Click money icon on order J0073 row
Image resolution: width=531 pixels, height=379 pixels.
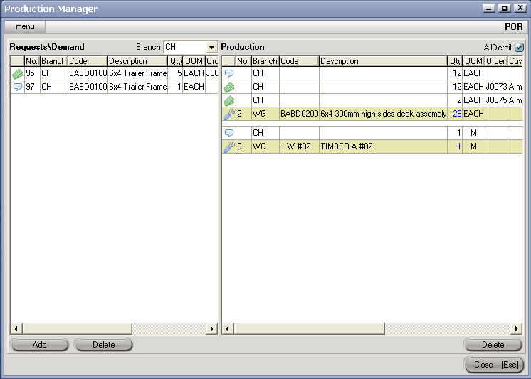229,87
